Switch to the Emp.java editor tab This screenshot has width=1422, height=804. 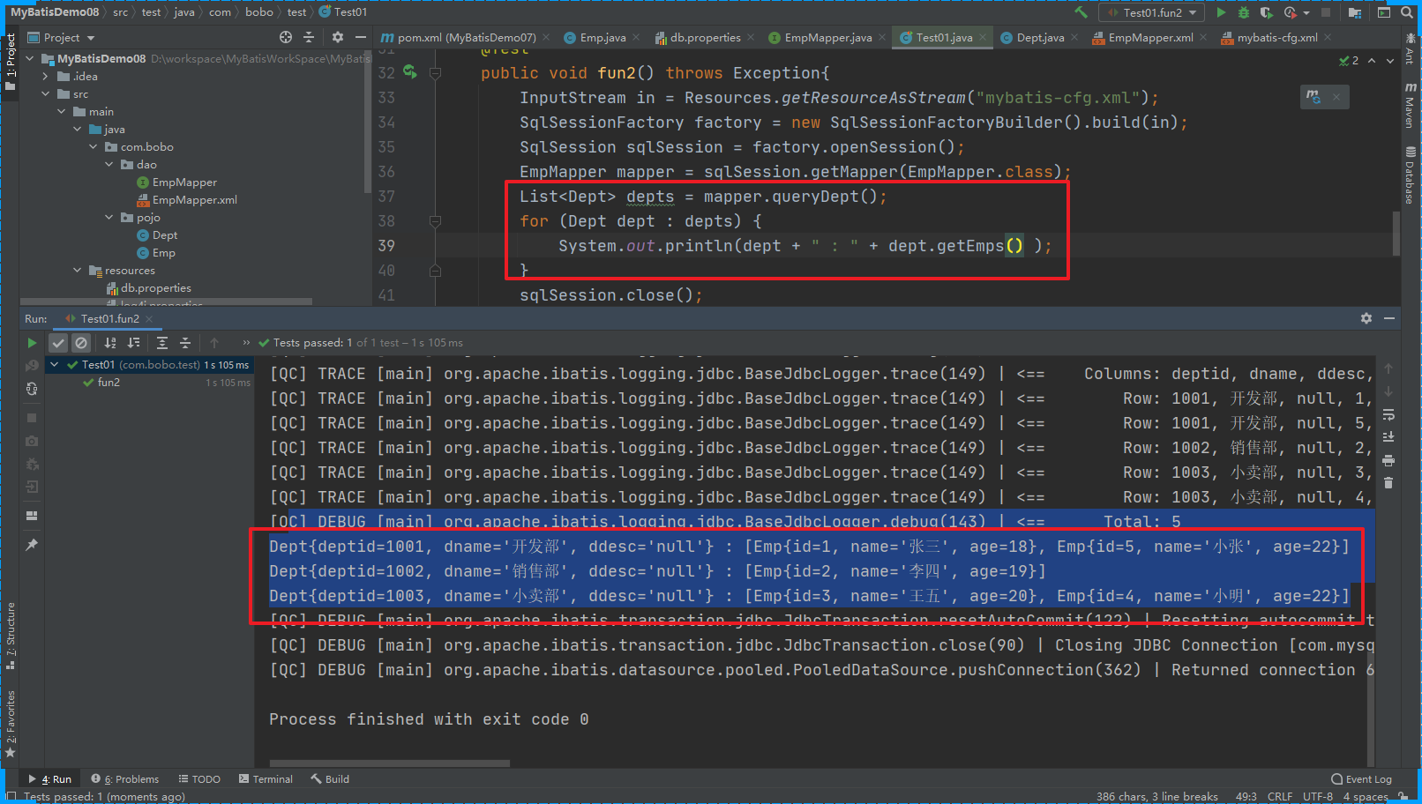[x=602, y=37]
